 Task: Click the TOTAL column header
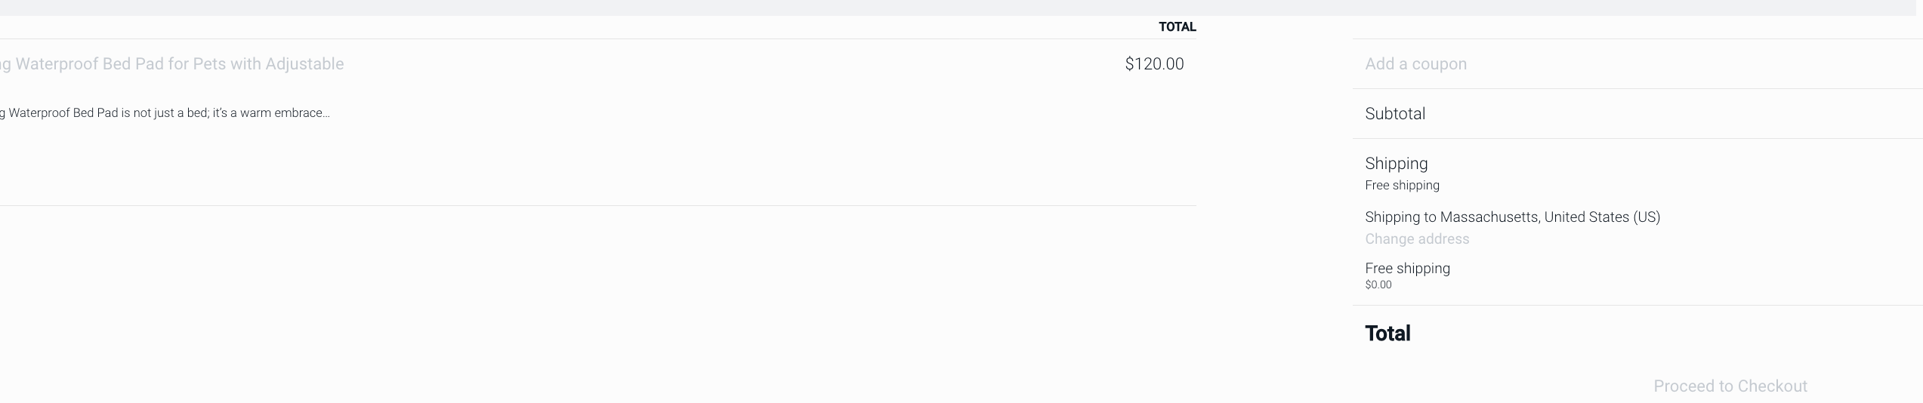(1177, 27)
